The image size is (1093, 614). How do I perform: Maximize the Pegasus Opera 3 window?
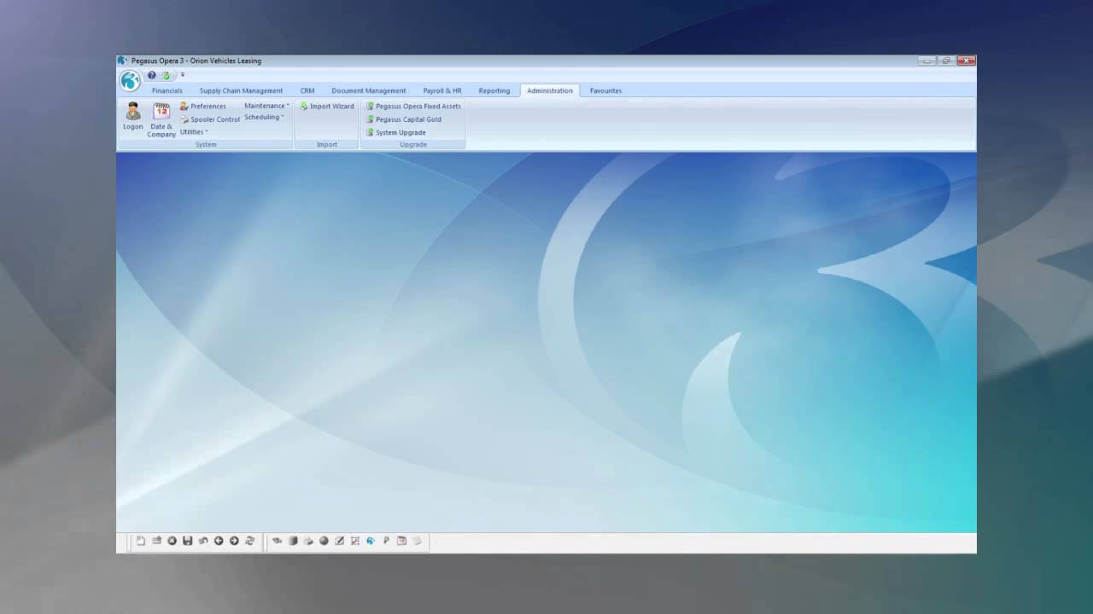click(946, 61)
